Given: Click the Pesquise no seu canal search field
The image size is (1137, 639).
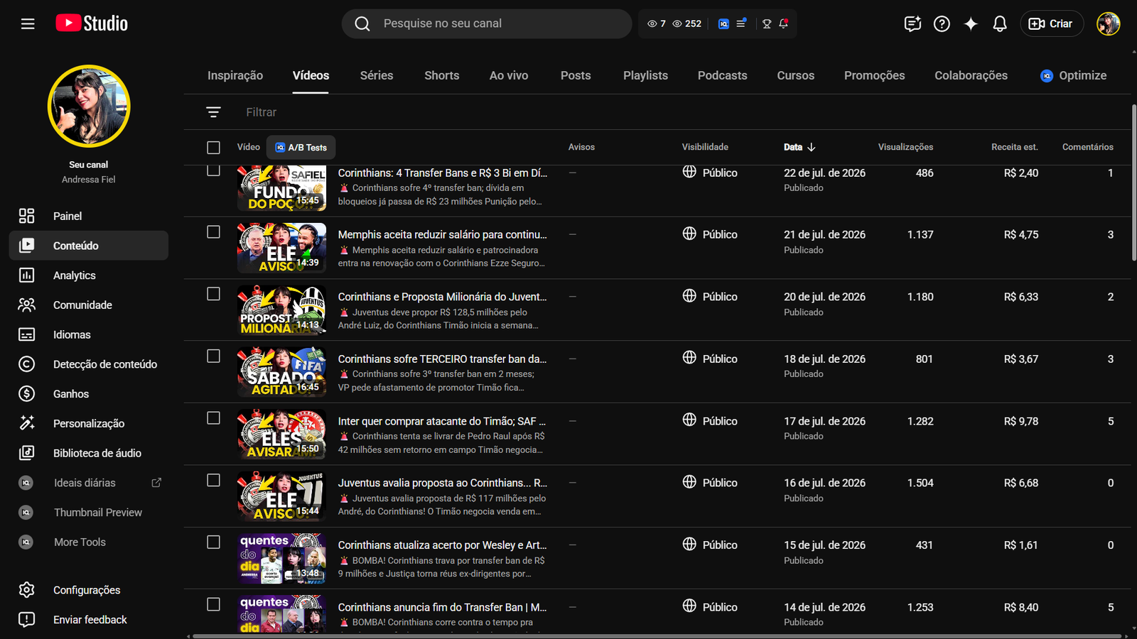Looking at the screenshot, I should pyautogui.click(x=487, y=23).
